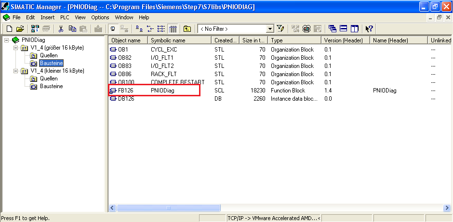Go up one level with folder-arrow icon
453x222 pixels.
[x=187, y=28]
